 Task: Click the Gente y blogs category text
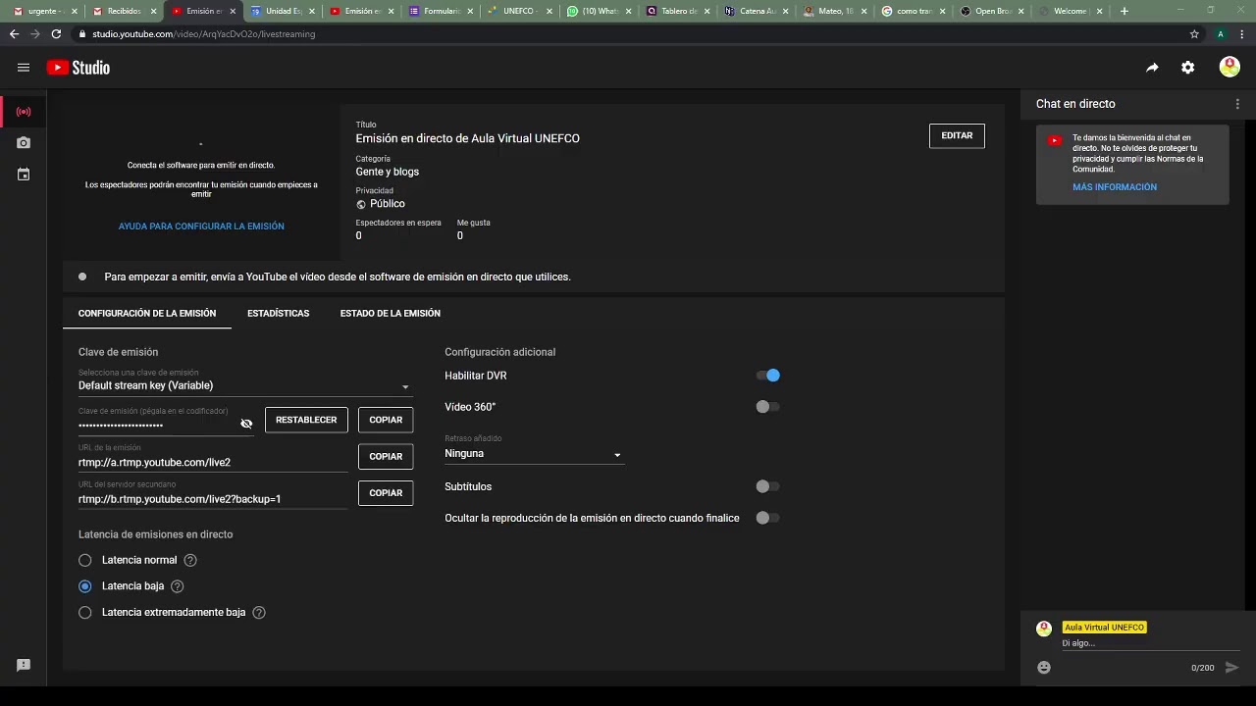click(388, 172)
